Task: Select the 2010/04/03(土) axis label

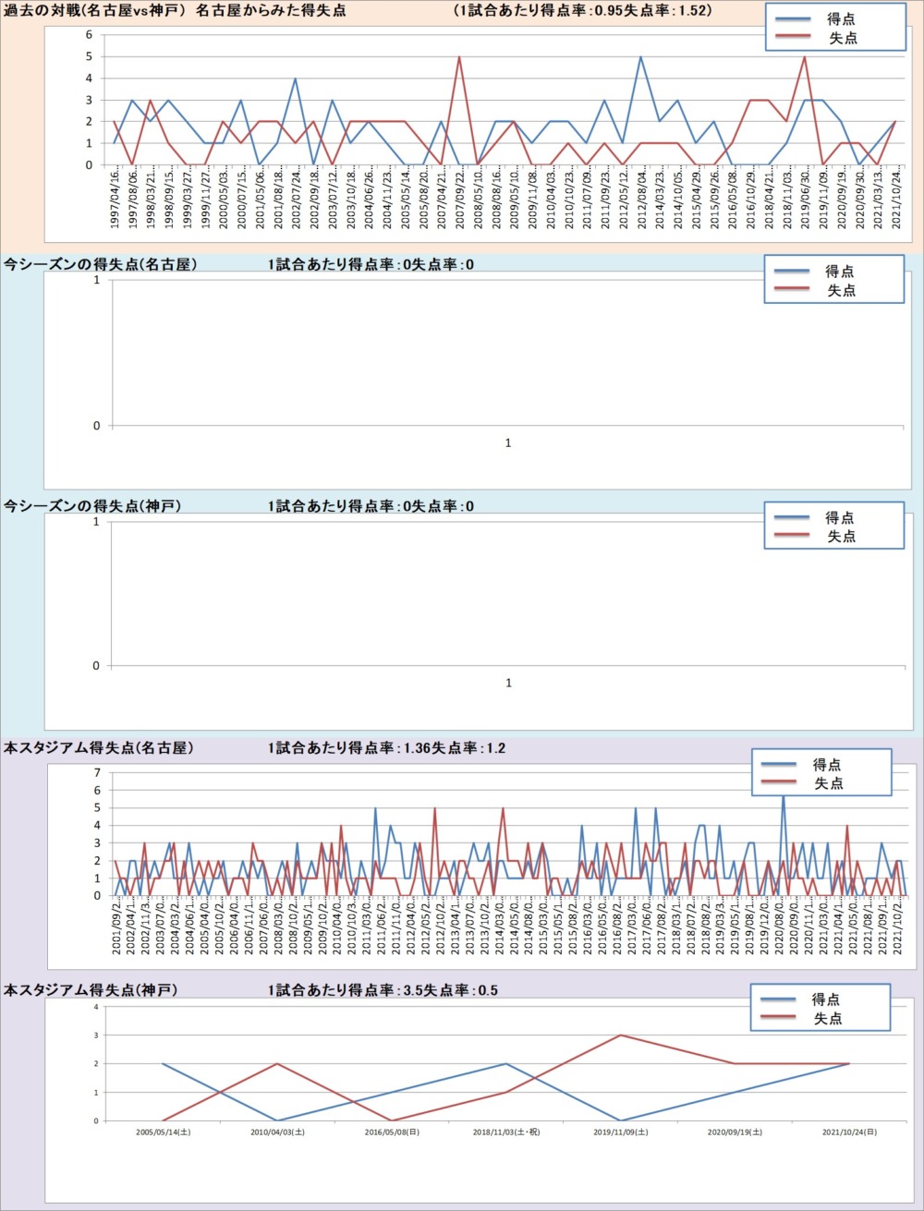Action: [277, 1132]
